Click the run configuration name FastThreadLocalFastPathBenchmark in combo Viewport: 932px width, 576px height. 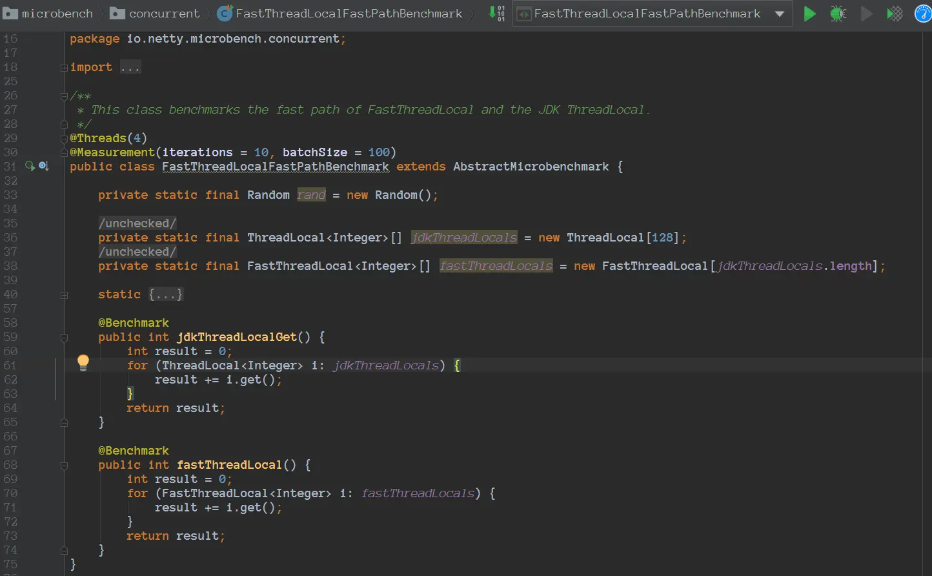click(x=647, y=14)
